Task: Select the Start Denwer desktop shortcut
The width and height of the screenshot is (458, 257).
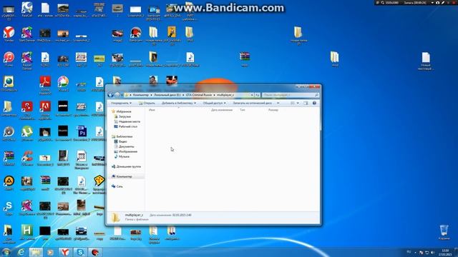Action: 27,34
